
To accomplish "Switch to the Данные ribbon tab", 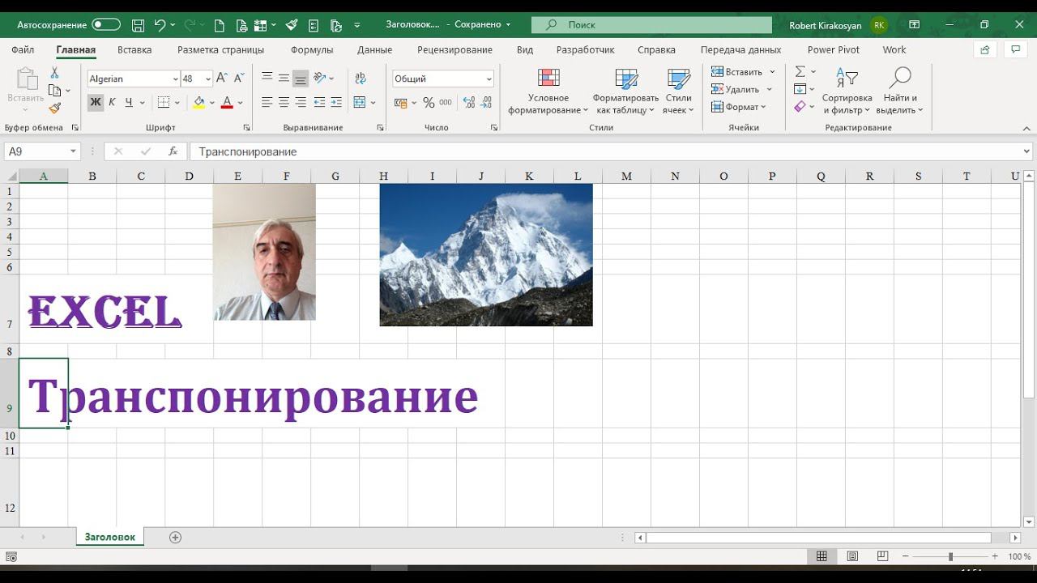I will click(x=375, y=49).
